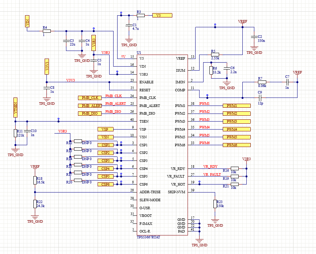This screenshot has height=254, width=316.
Task: Select the PMB_DIO port
Action: pyautogui.click(x=90, y=114)
